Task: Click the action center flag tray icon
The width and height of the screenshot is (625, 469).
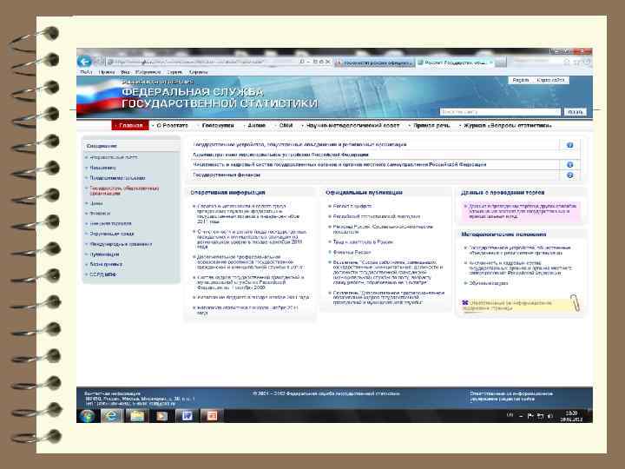Action: [530, 416]
